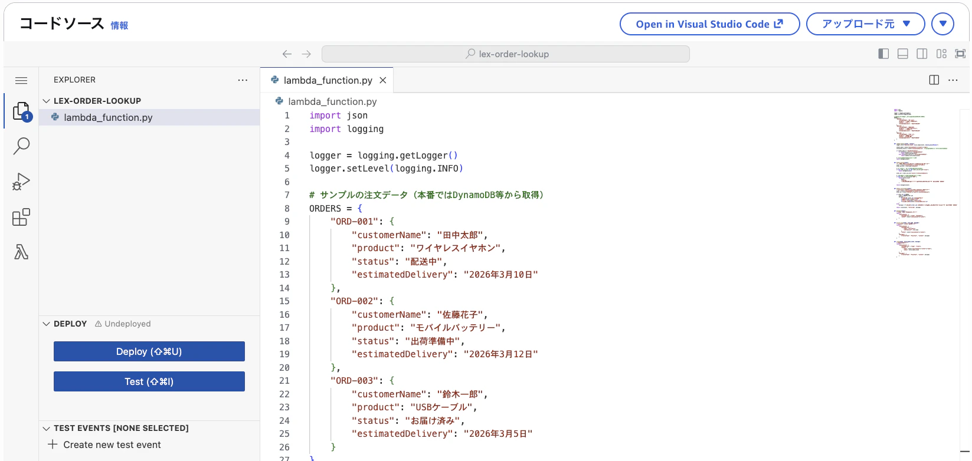This screenshot has height=461, width=972.
Task: Click the "ORD-001" key on line 9
Action: click(x=354, y=222)
